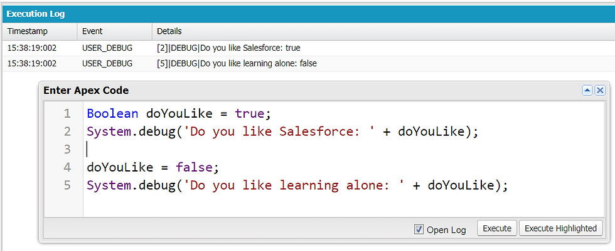Viewport: 615px width, 251px height.
Task: Toggle the Open Log checkbox
Action: point(419,230)
